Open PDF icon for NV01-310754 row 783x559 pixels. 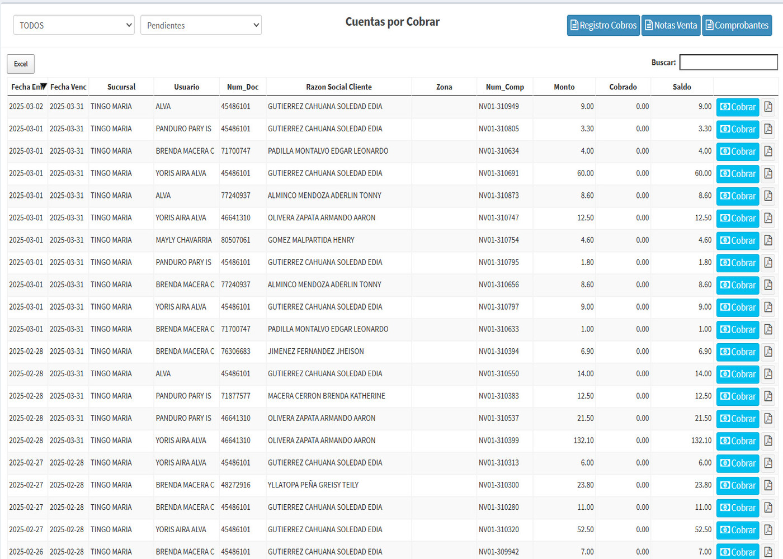(x=768, y=240)
